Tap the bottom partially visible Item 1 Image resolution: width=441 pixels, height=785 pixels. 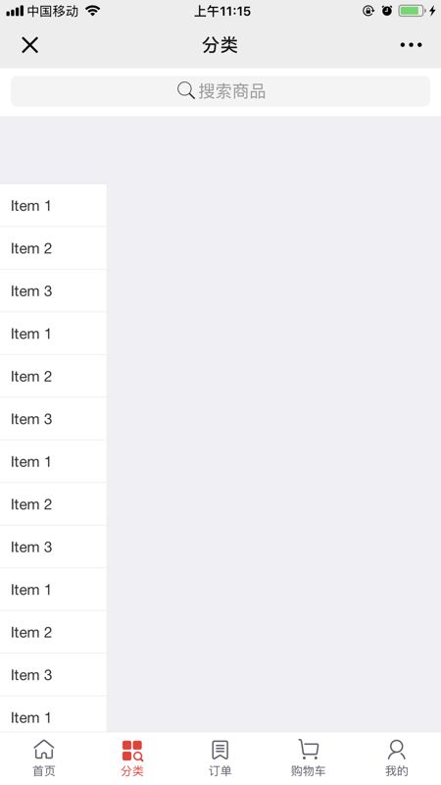pos(53,714)
